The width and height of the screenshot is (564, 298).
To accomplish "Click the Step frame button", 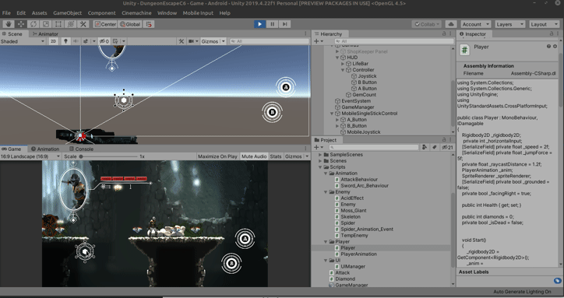I will pyautogui.click(x=284, y=24).
